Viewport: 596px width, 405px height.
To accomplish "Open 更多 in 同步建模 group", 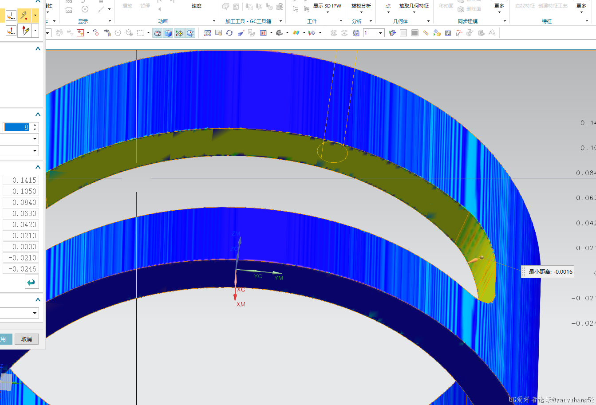I will pos(499,8).
